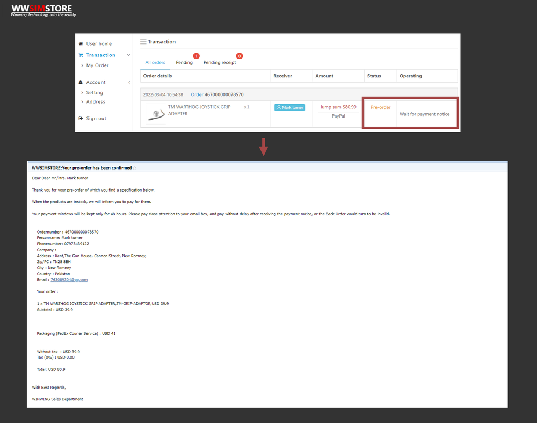Click the Pending receipt badge showing 0
The width and height of the screenshot is (537, 423).
coord(240,56)
